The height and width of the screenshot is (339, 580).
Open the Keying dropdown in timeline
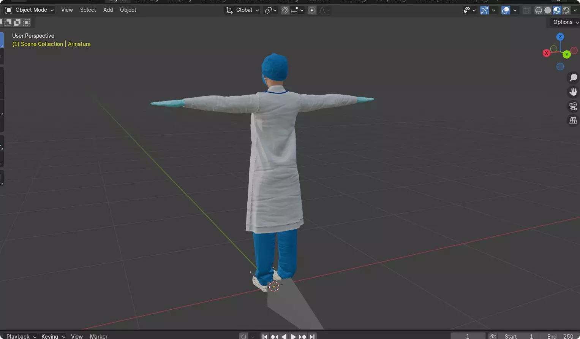(x=53, y=336)
